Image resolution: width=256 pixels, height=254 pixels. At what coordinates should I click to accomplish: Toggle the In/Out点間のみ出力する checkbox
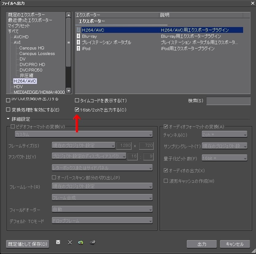point(8,100)
